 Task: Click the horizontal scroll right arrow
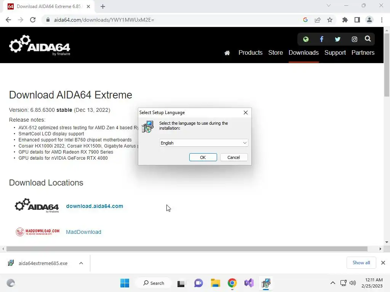click(x=380, y=249)
